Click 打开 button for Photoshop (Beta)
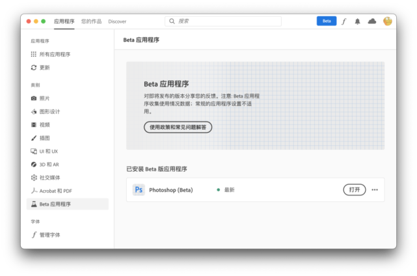This screenshot has height=276, width=417. (x=355, y=190)
